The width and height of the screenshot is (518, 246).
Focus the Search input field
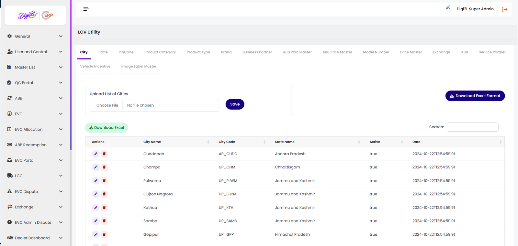pos(472,127)
